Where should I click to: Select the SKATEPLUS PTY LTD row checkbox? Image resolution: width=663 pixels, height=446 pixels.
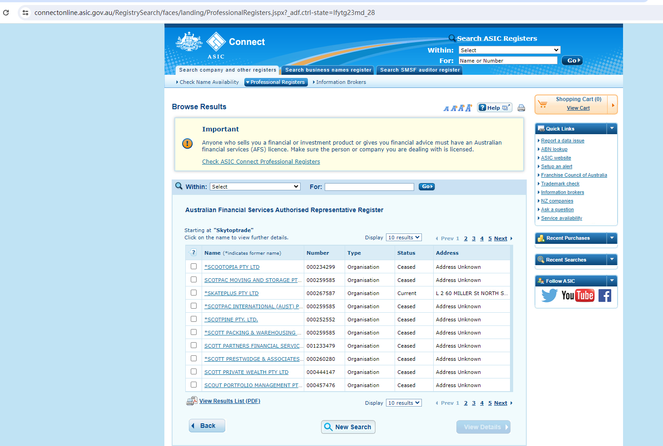tap(194, 293)
